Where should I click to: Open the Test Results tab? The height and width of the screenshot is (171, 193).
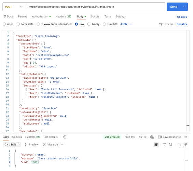tap(50, 137)
